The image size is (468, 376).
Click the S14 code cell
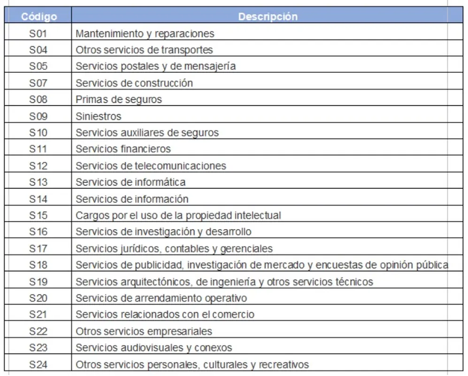[38, 197]
